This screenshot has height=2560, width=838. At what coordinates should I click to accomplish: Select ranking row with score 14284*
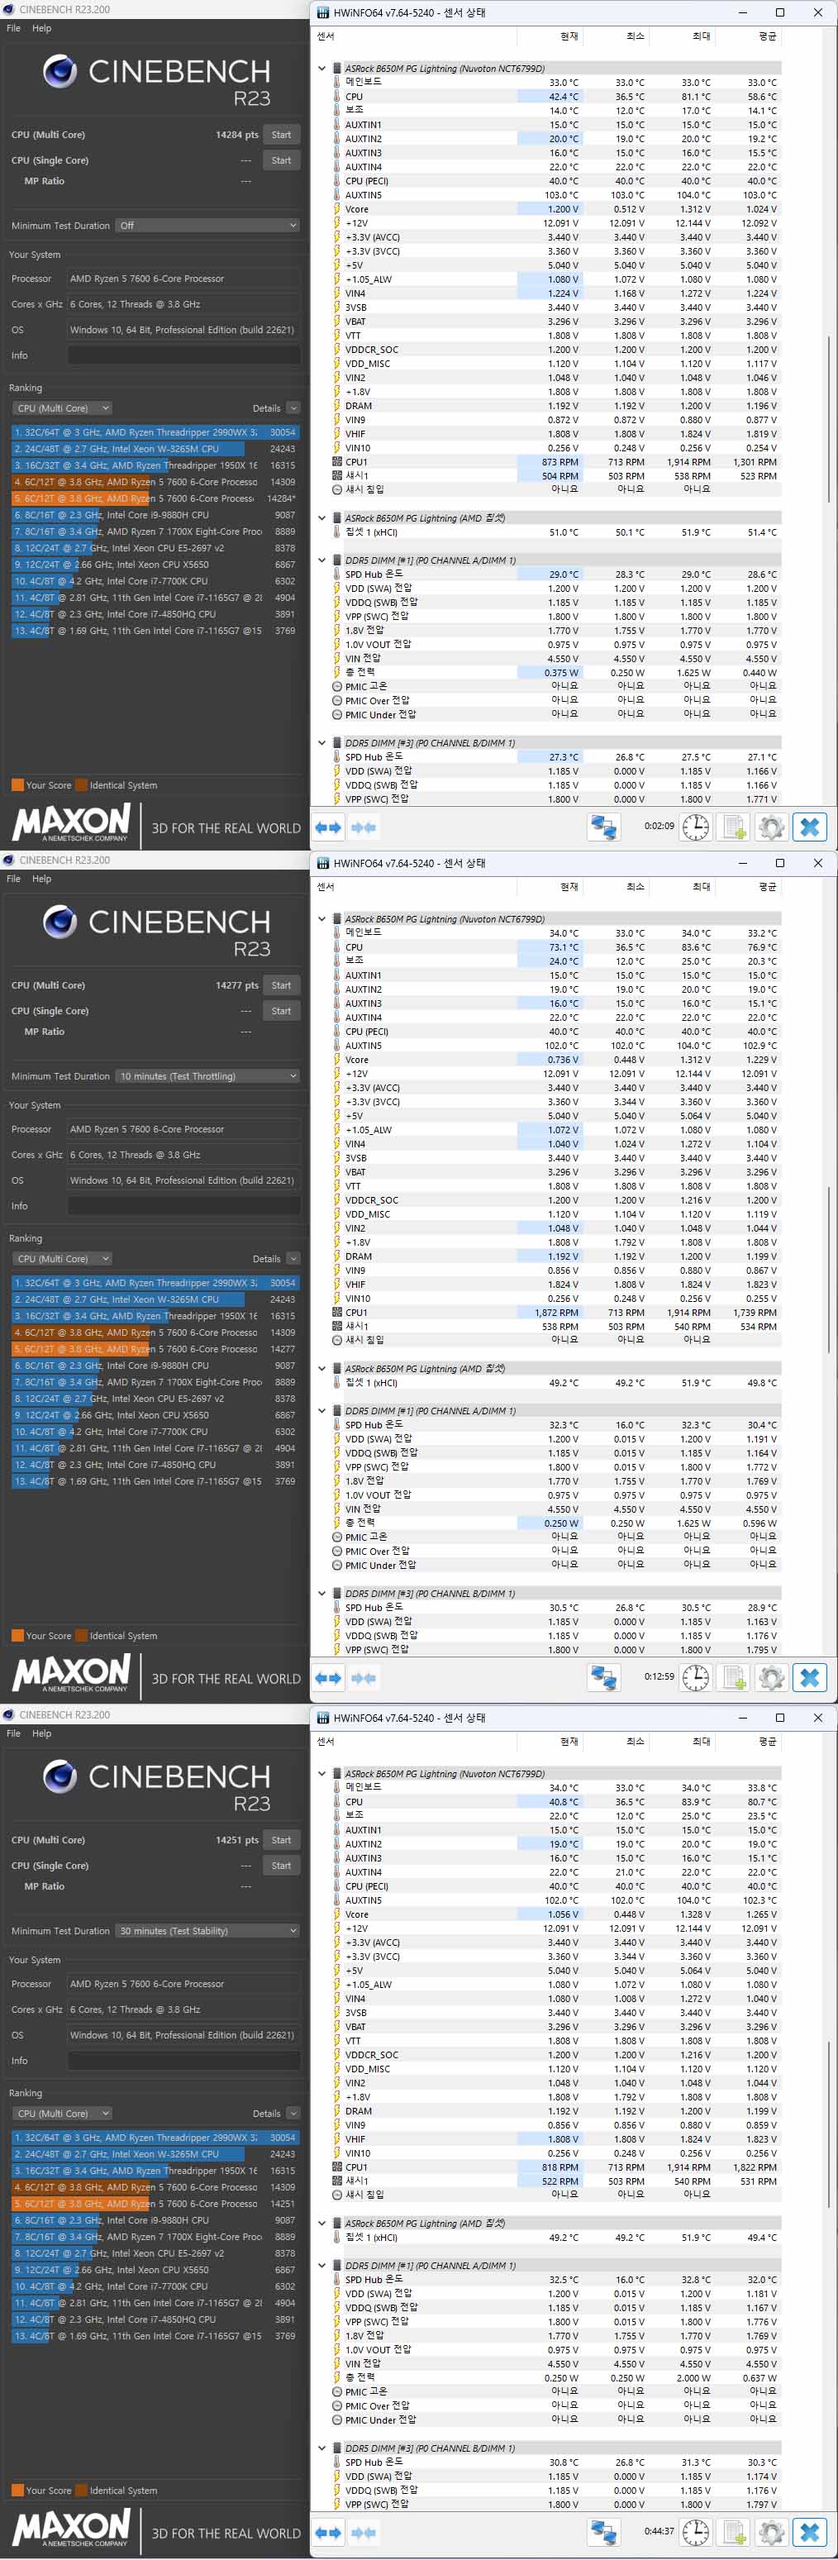pyautogui.click(x=155, y=499)
